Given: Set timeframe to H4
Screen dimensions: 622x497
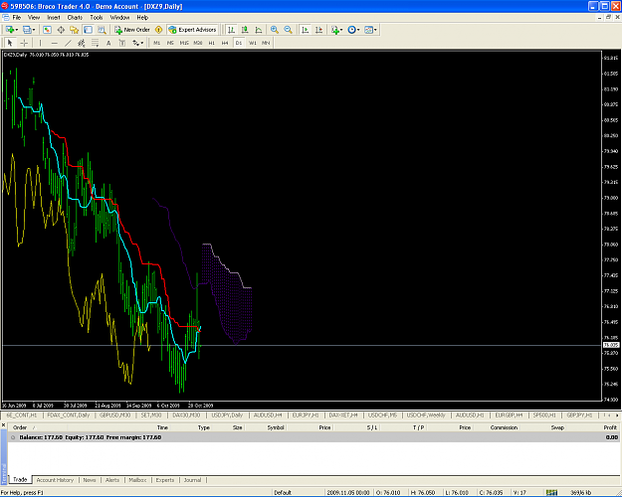Looking at the screenshot, I should 225,43.
